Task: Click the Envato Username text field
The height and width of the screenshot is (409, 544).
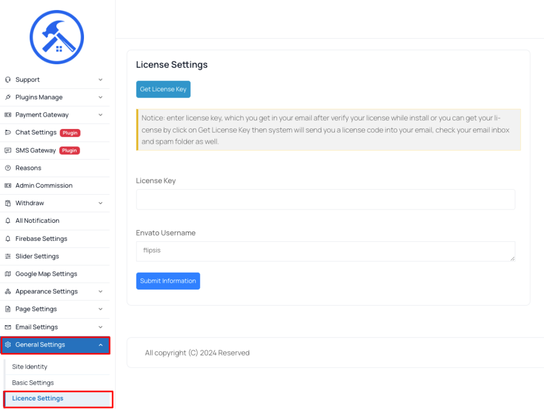Action: (326, 251)
